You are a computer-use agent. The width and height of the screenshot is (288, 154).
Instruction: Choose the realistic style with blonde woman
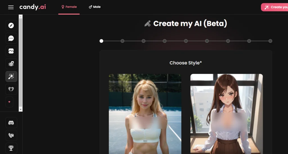[x=145, y=114]
